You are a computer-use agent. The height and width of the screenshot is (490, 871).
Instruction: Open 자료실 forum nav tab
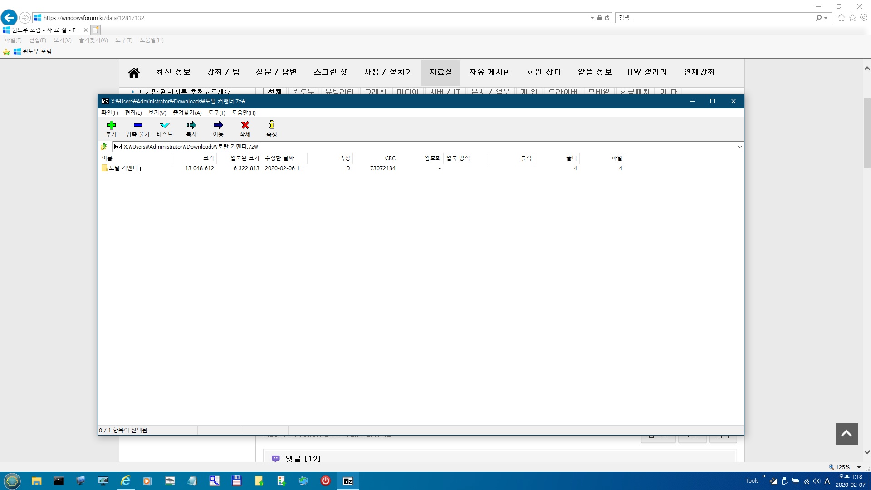[440, 72]
